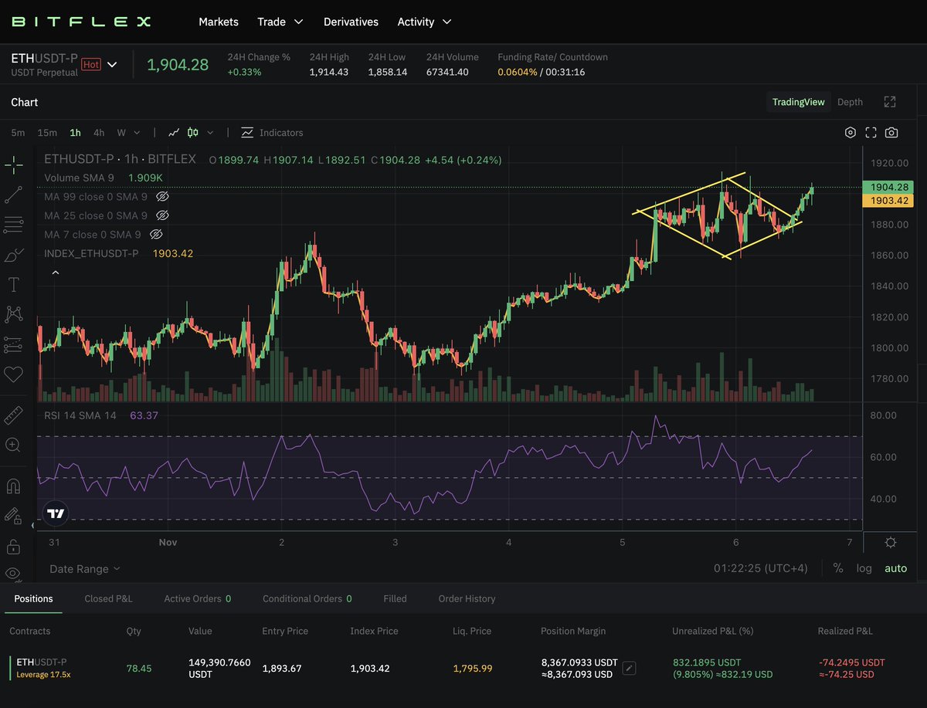Open the Indicators dialog
The height and width of the screenshot is (708, 927).
tap(272, 133)
